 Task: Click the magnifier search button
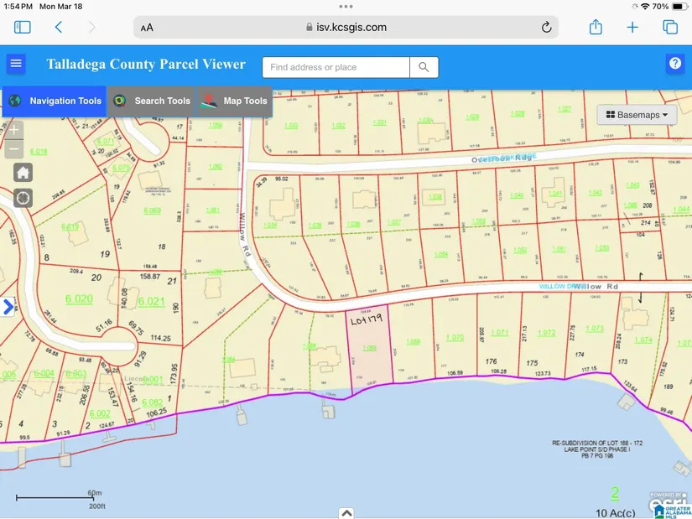point(424,67)
